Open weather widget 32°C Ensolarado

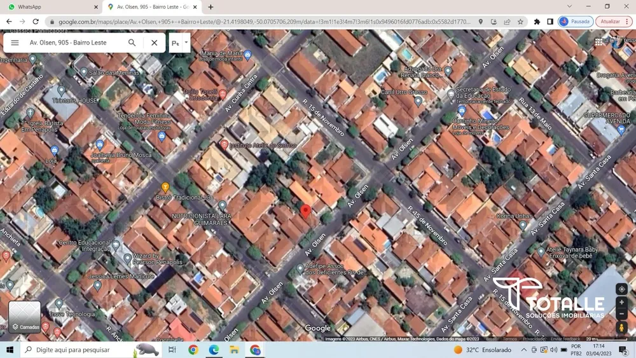pos(483,350)
